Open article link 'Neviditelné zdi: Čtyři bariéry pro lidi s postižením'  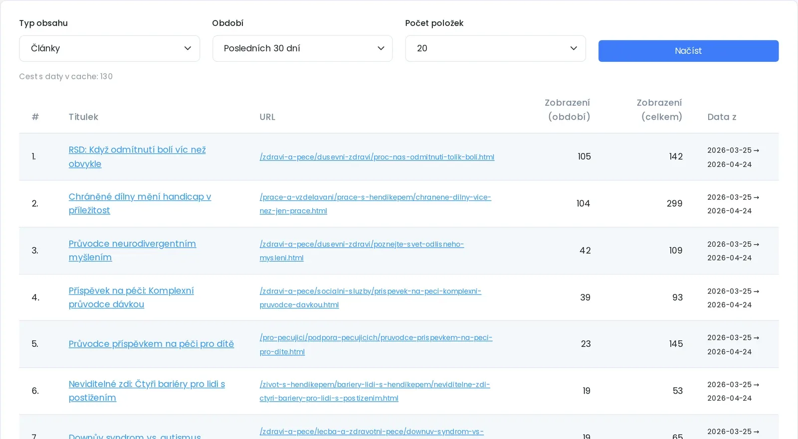[x=147, y=391]
